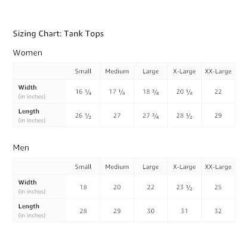Image resolution: width=249 pixels, height=249 pixels.
Task: Click the Sizing Chart: Tank Tops heading
Action: pyautogui.click(x=59, y=33)
